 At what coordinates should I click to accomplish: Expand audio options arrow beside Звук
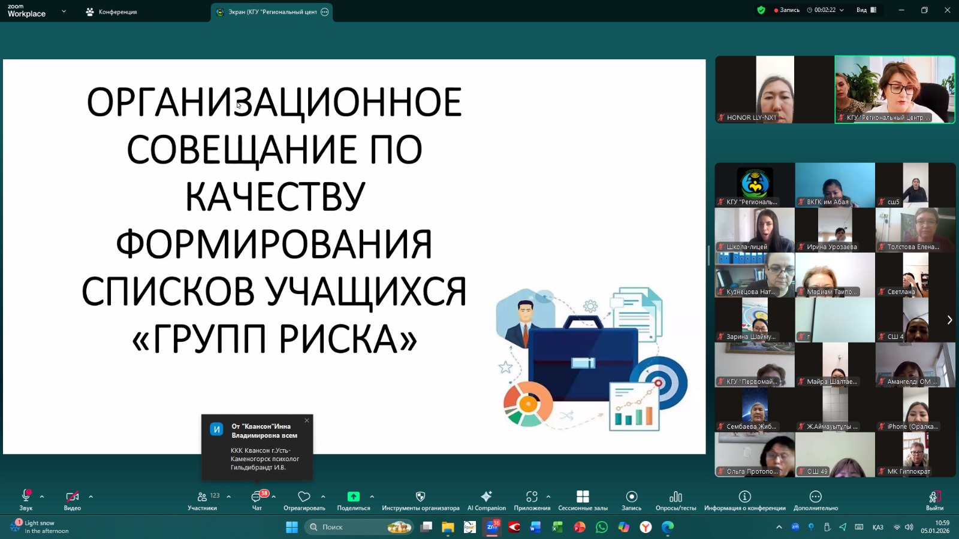click(x=42, y=496)
